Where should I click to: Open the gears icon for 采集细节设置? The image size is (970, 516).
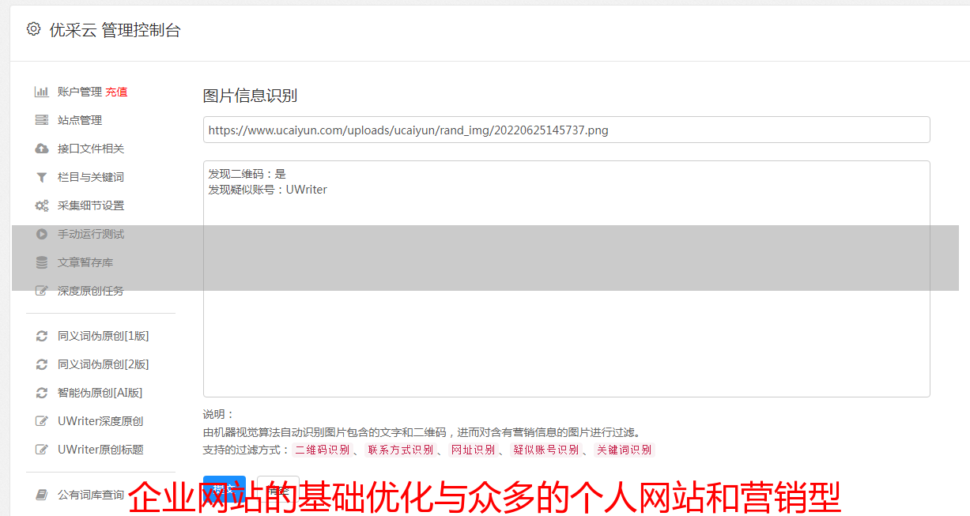(x=42, y=205)
